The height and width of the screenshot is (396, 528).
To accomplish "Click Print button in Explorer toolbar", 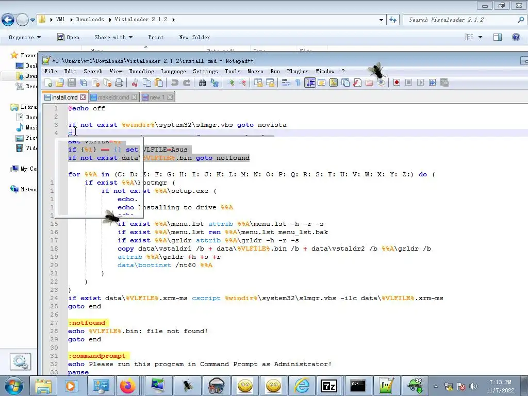I will coord(156,37).
